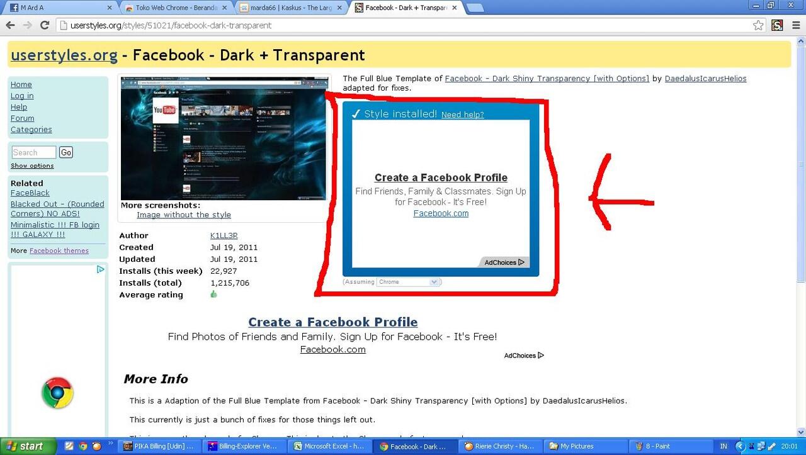Viewport: 806px width, 455px height.
Task: Click the large Create a Facebook Profile banner
Action: pos(332,322)
